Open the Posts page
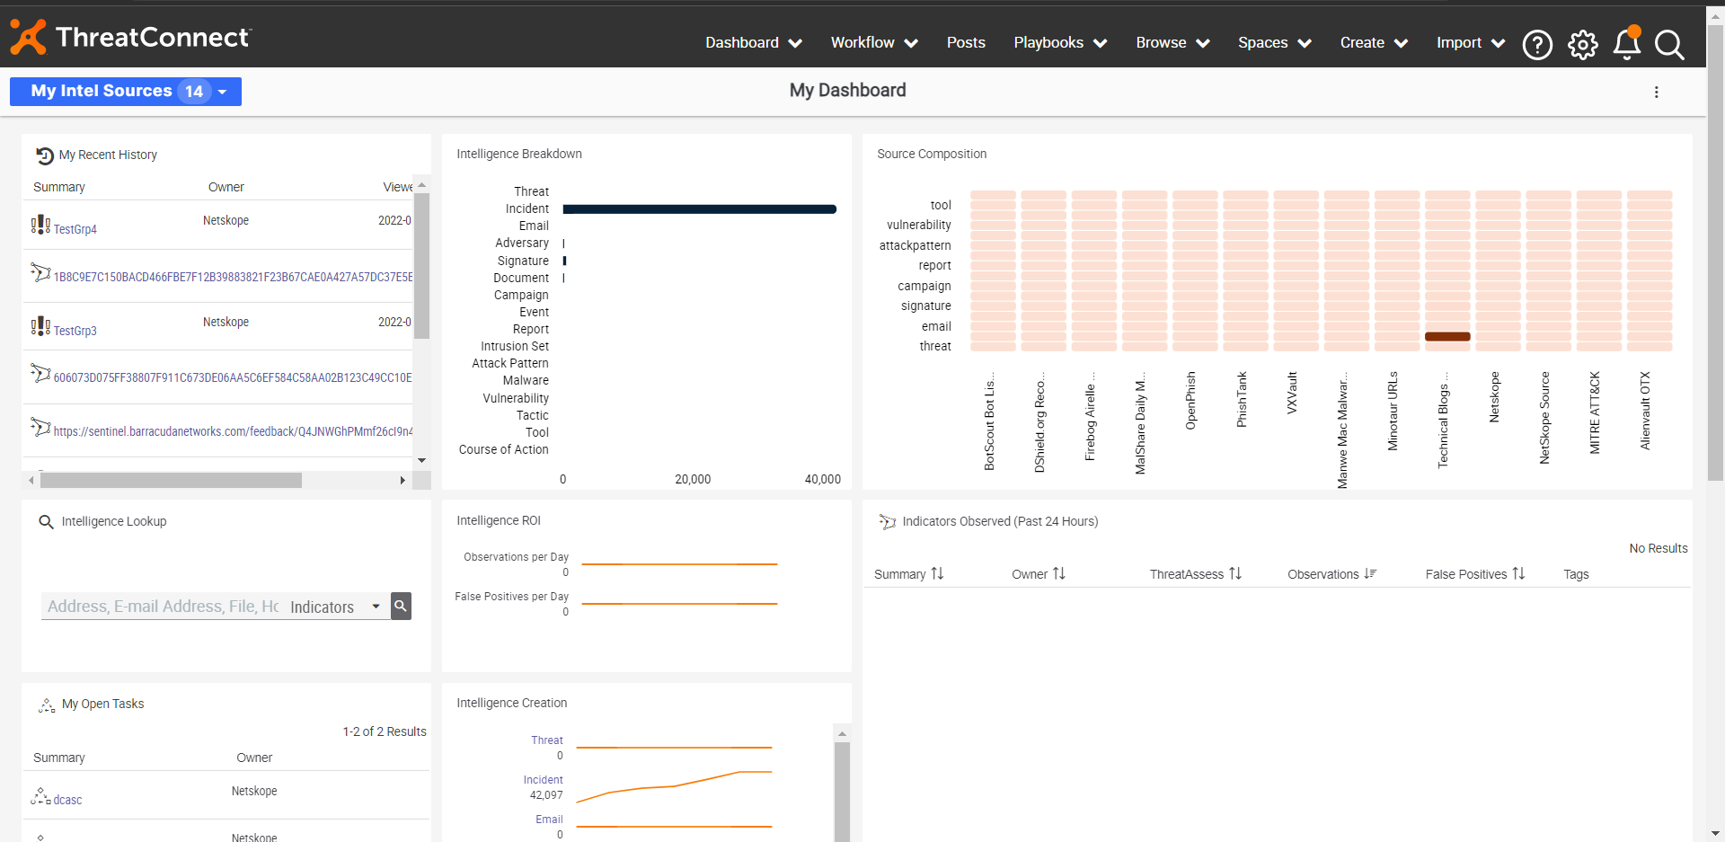The height and width of the screenshot is (842, 1725). [966, 43]
